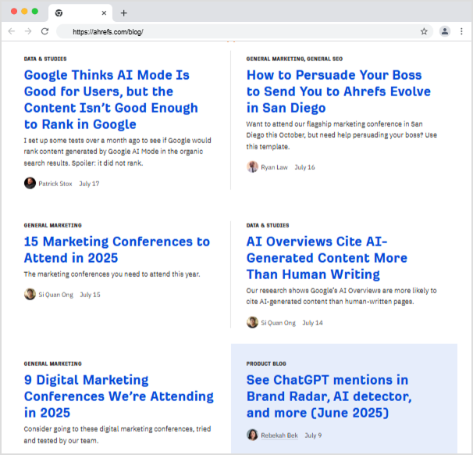Click the 'July 17' date text
Image resolution: width=473 pixels, height=455 pixels.
click(89, 184)
